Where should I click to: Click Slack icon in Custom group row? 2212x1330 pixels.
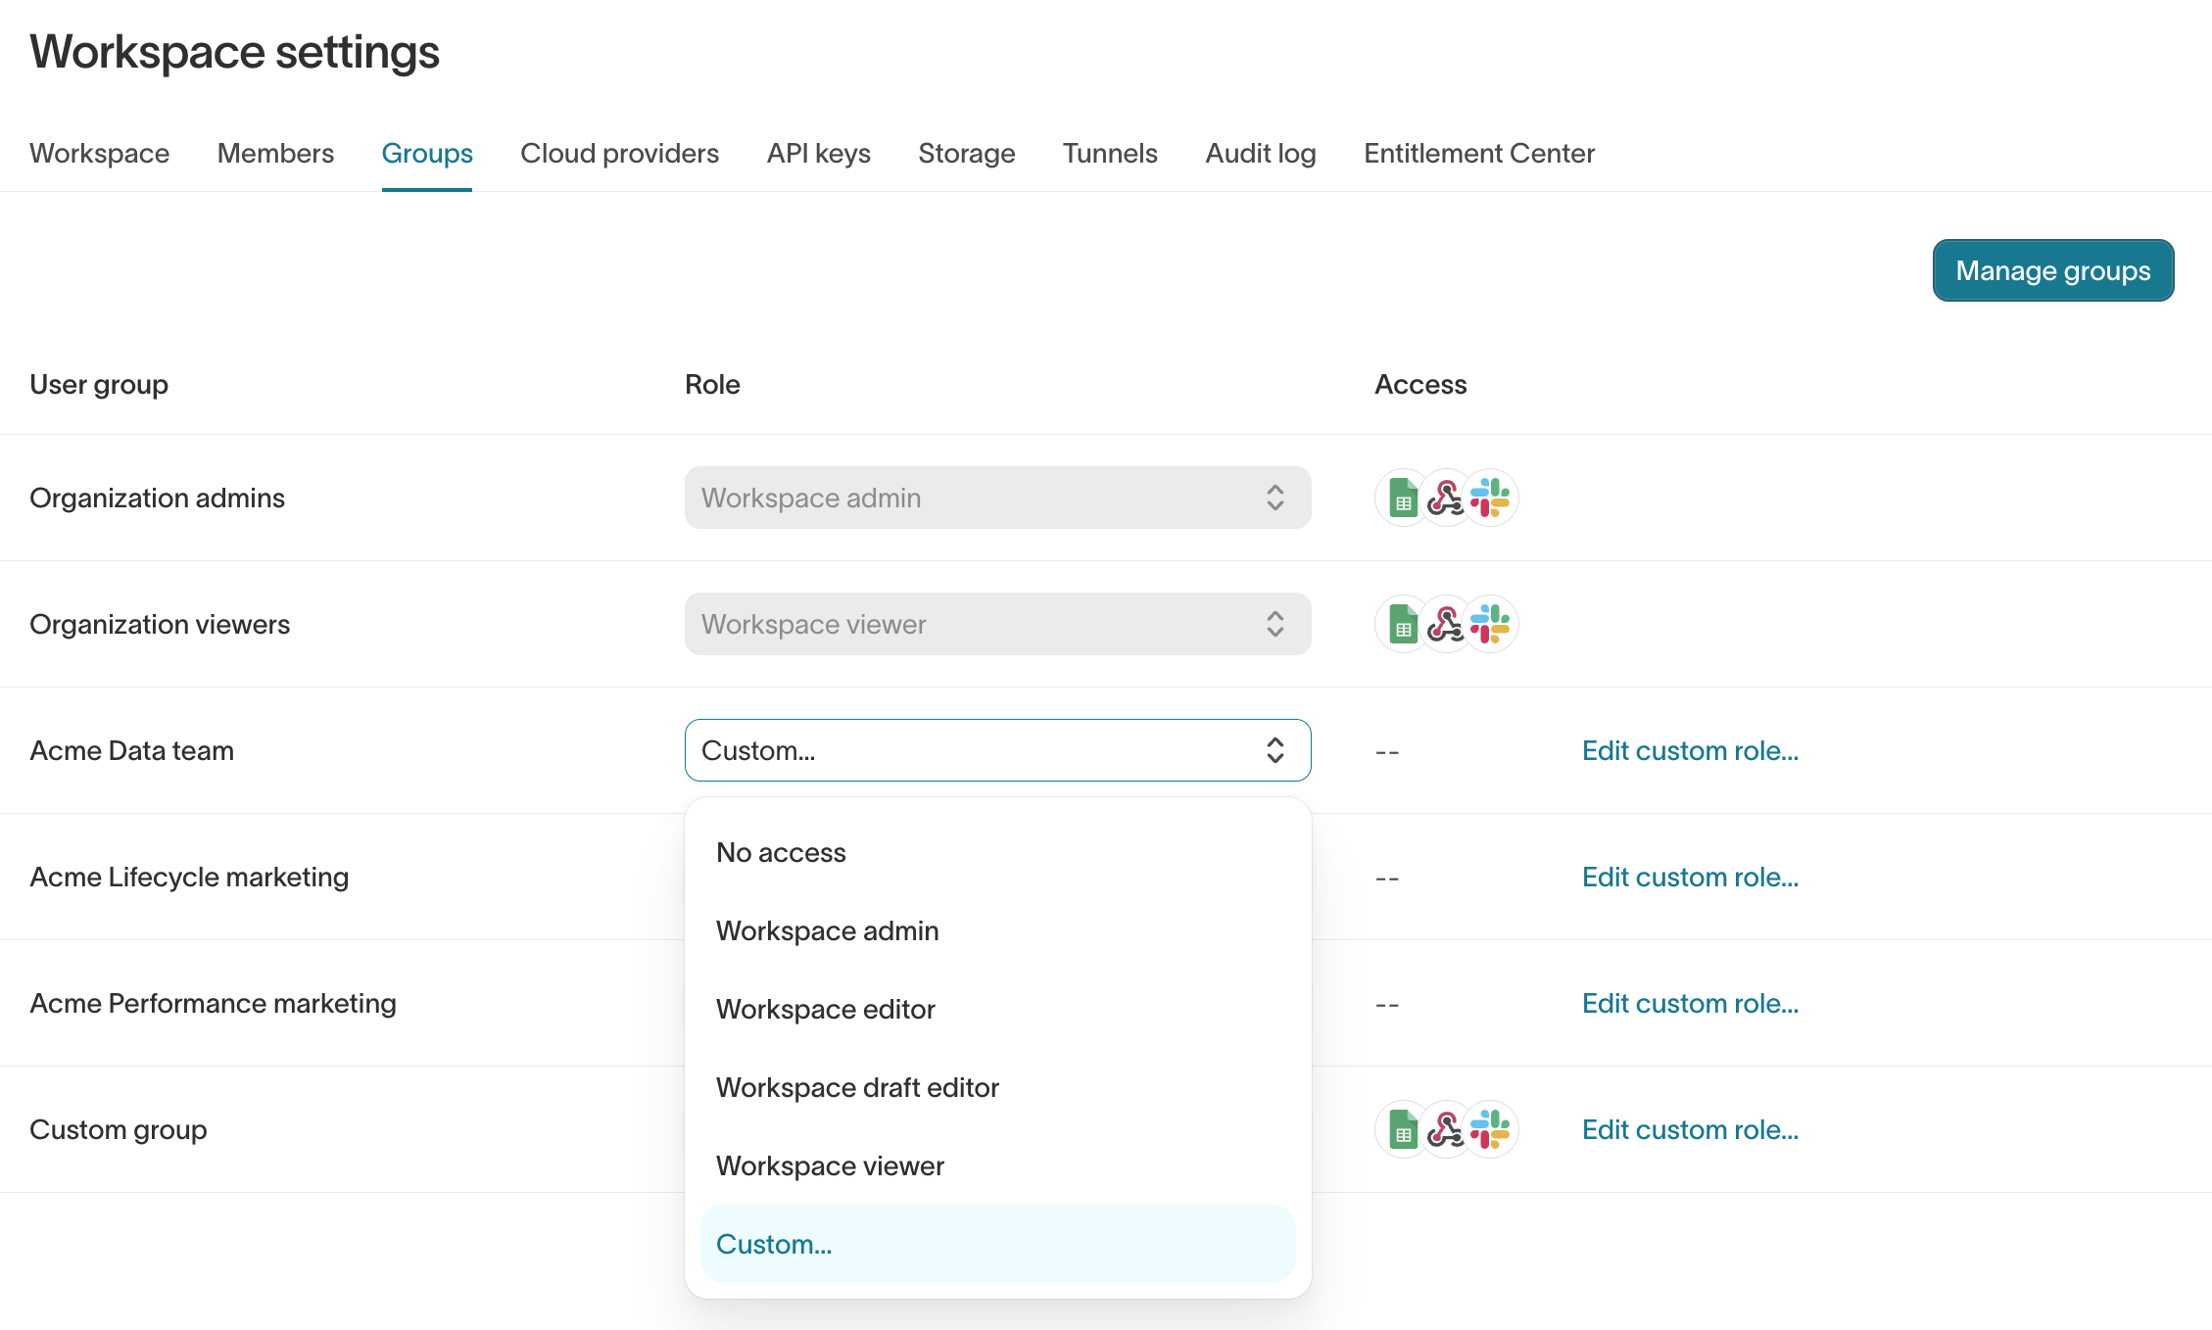click(x=1490, y=1129)
